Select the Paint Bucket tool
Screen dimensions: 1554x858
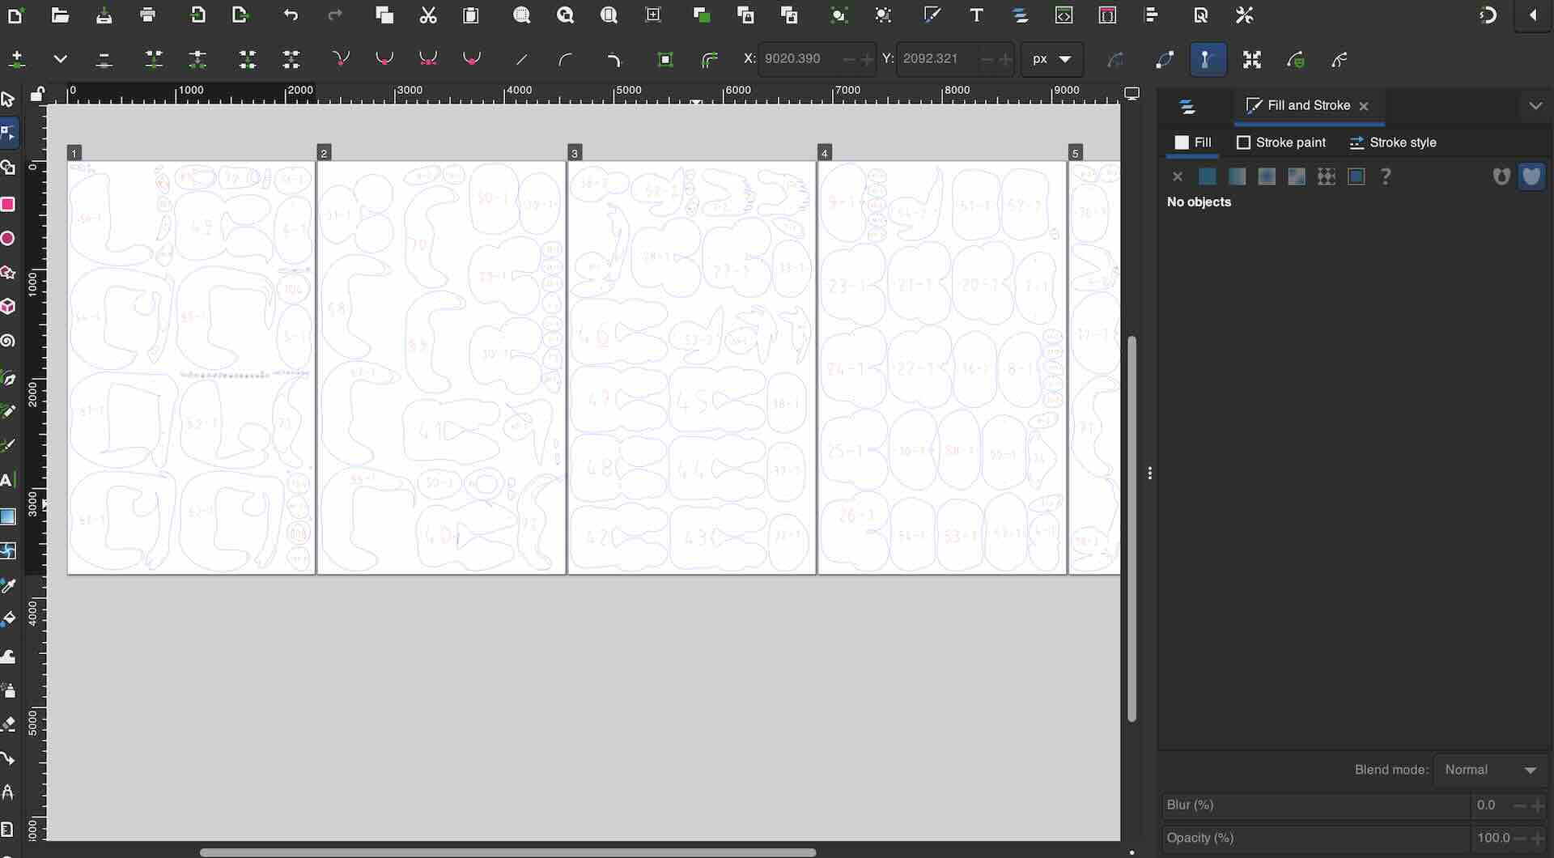pyautogui.click(x=8, y=620)
